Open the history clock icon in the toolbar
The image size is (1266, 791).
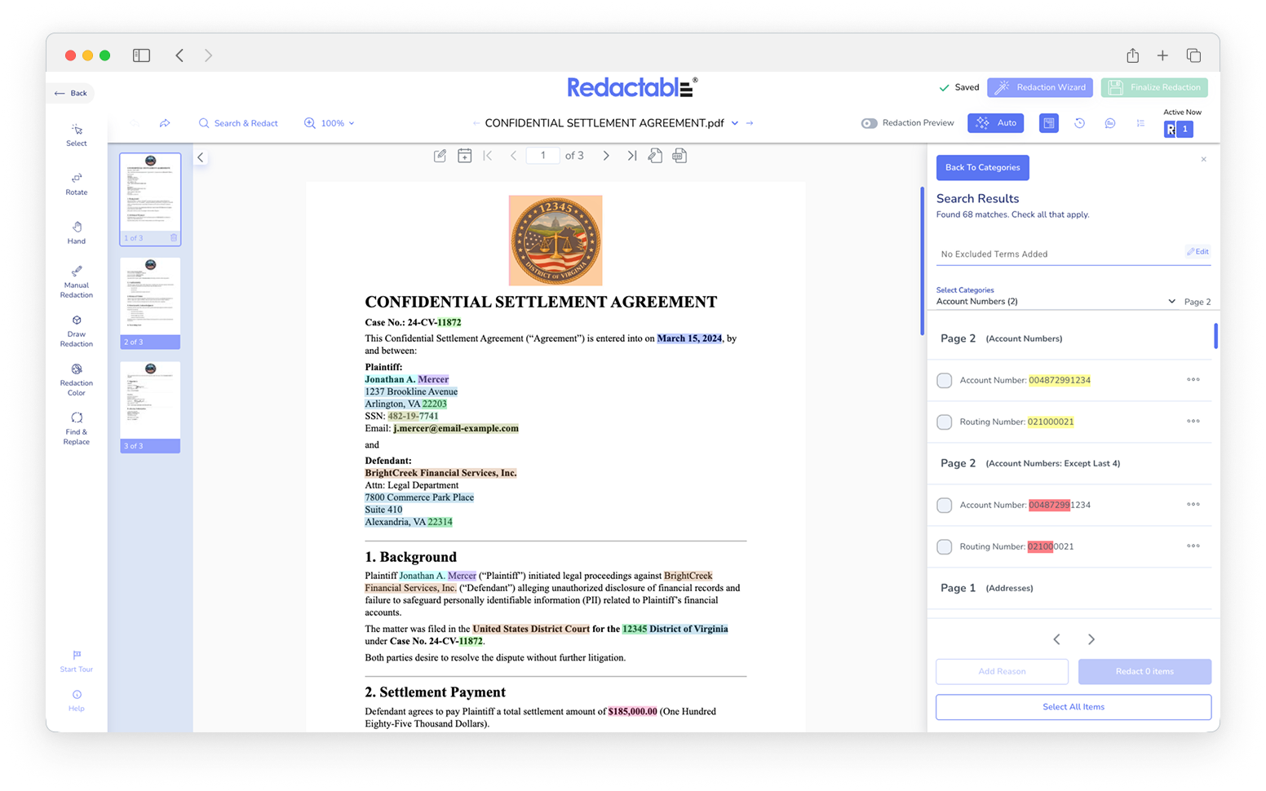tap(1079, 123)
